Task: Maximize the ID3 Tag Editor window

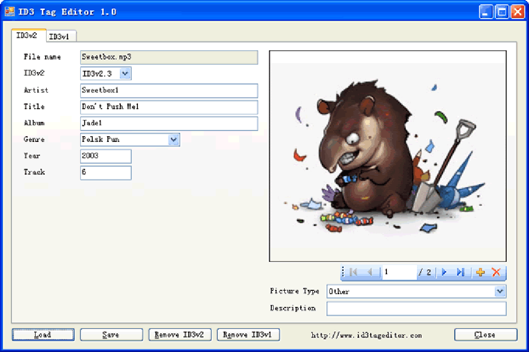Action: 502,12
